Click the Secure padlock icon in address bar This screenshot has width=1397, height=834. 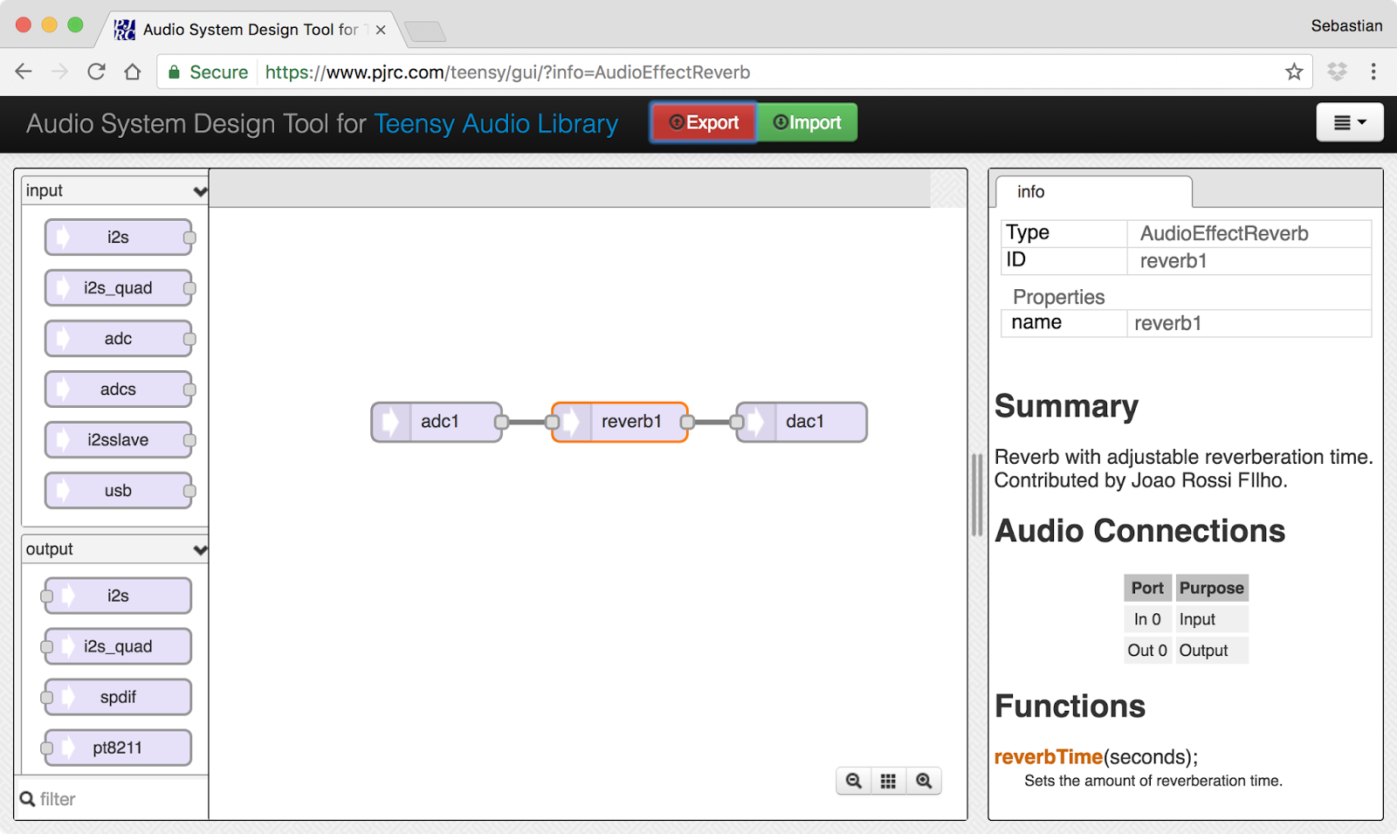pyautogui.click(x=175, y=72)
